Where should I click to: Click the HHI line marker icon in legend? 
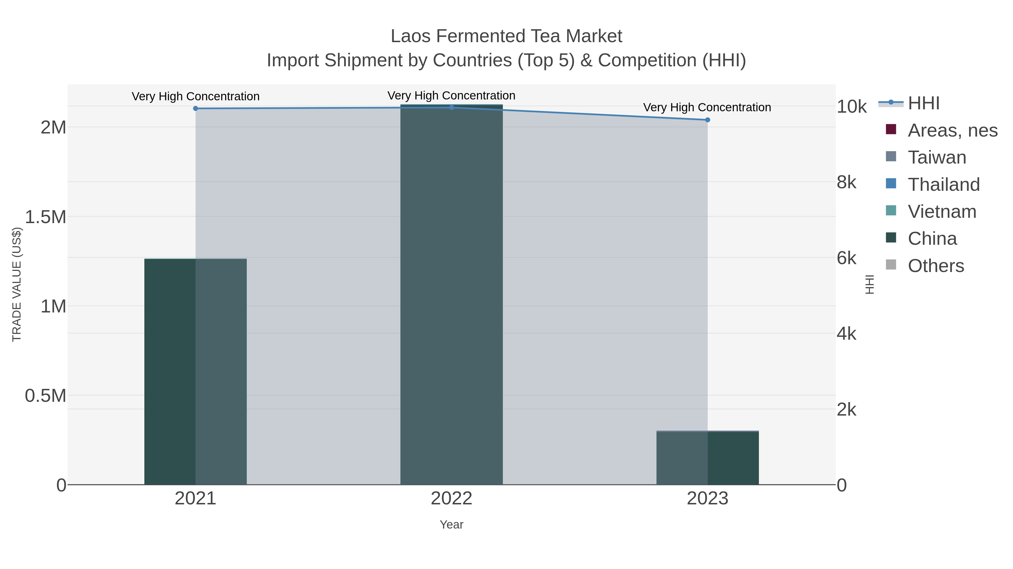tap(891, 103)
